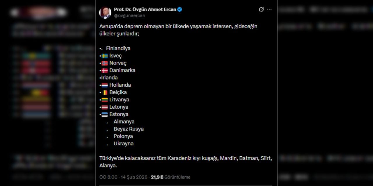Click the Norway flag beside Norveç
Screen dimensions: 373x186
click(105, 63)
